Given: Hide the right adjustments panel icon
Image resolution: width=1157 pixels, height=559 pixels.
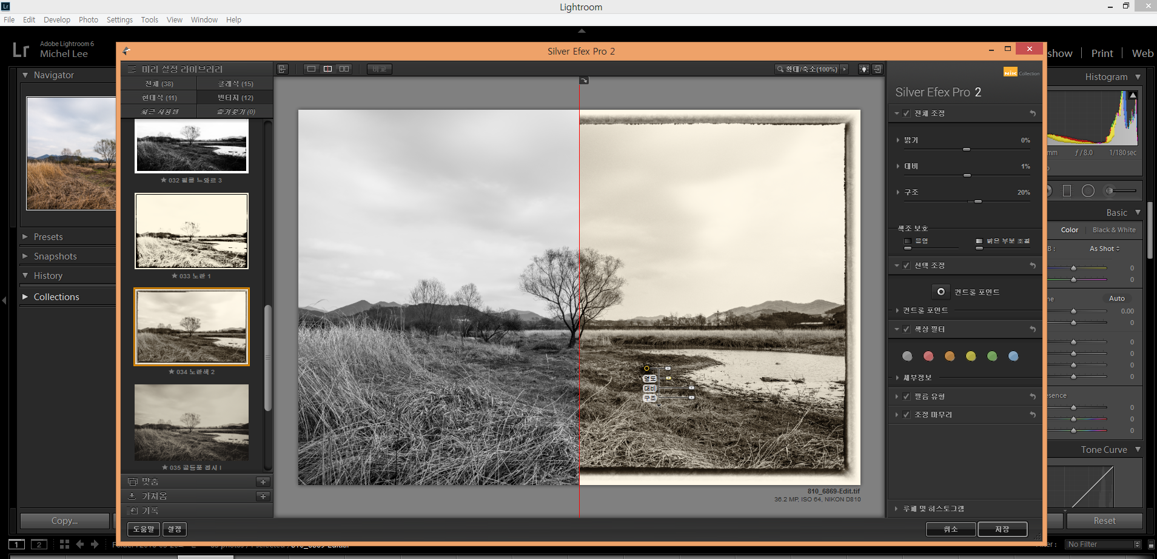Looking at the screenshot, I should click(x=877, y=69).
